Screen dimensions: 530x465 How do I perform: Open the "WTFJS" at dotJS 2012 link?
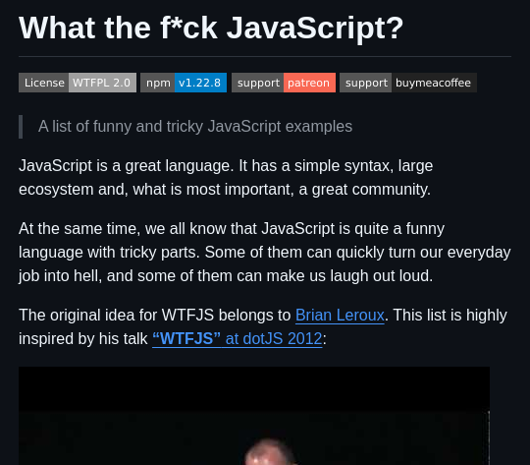(238, 339)
